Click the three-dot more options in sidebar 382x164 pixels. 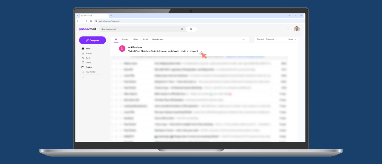[x=83, y=78]
